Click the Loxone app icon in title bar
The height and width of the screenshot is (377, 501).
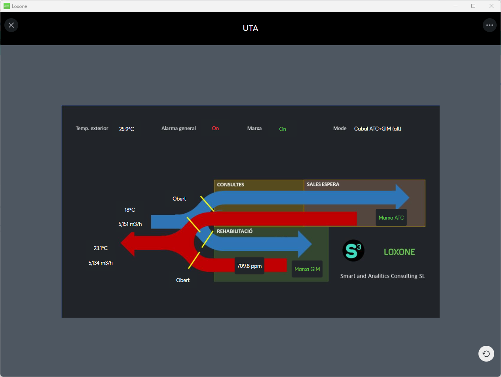coord(6,6)
